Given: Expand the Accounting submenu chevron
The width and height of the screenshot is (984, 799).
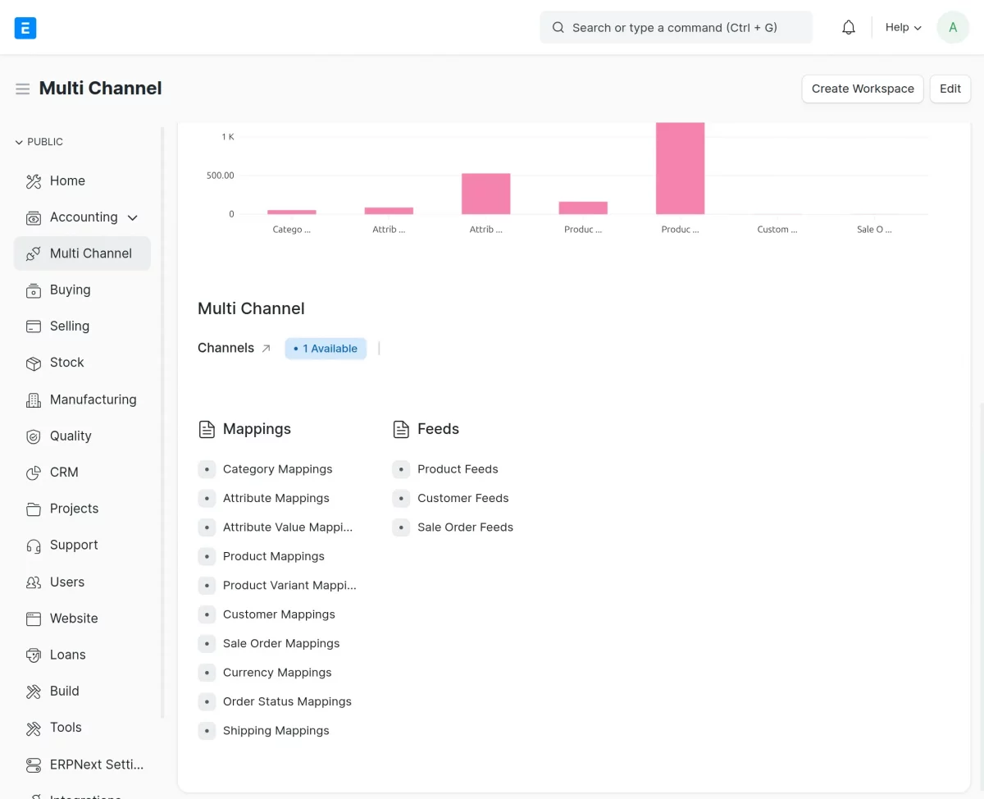Looking at the screenshot, I should pos(133,217).
